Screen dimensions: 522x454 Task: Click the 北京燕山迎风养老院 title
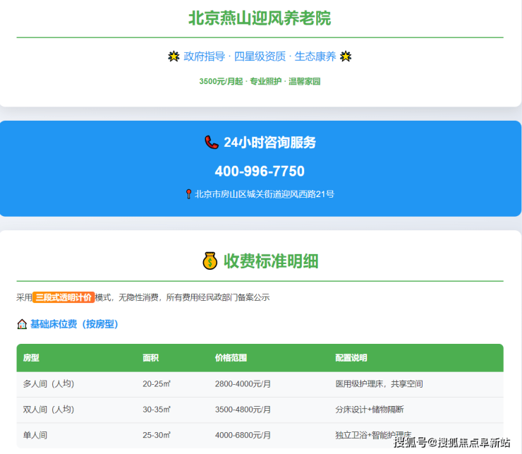point(260,18)
